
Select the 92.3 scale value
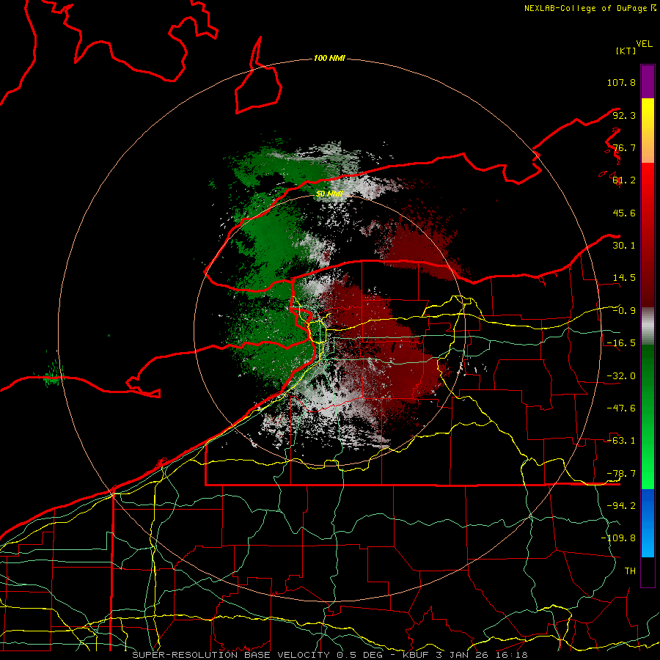point(624,115)
